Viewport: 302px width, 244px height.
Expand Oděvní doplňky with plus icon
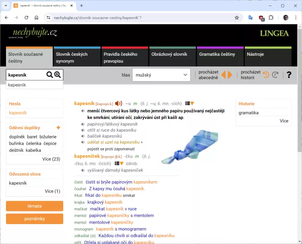tap(58, 127)
